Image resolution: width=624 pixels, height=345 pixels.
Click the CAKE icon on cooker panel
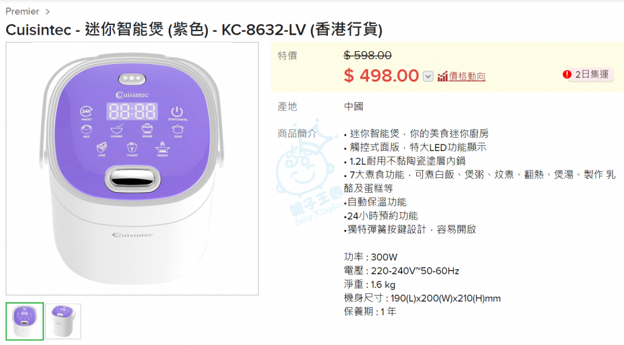(102, 149)
